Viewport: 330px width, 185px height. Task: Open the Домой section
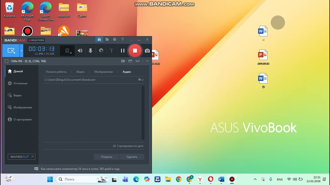point(22,71)
